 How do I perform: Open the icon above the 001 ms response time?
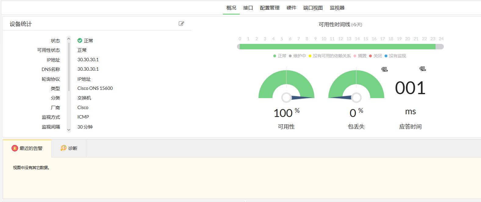click(x=423, y=69)
